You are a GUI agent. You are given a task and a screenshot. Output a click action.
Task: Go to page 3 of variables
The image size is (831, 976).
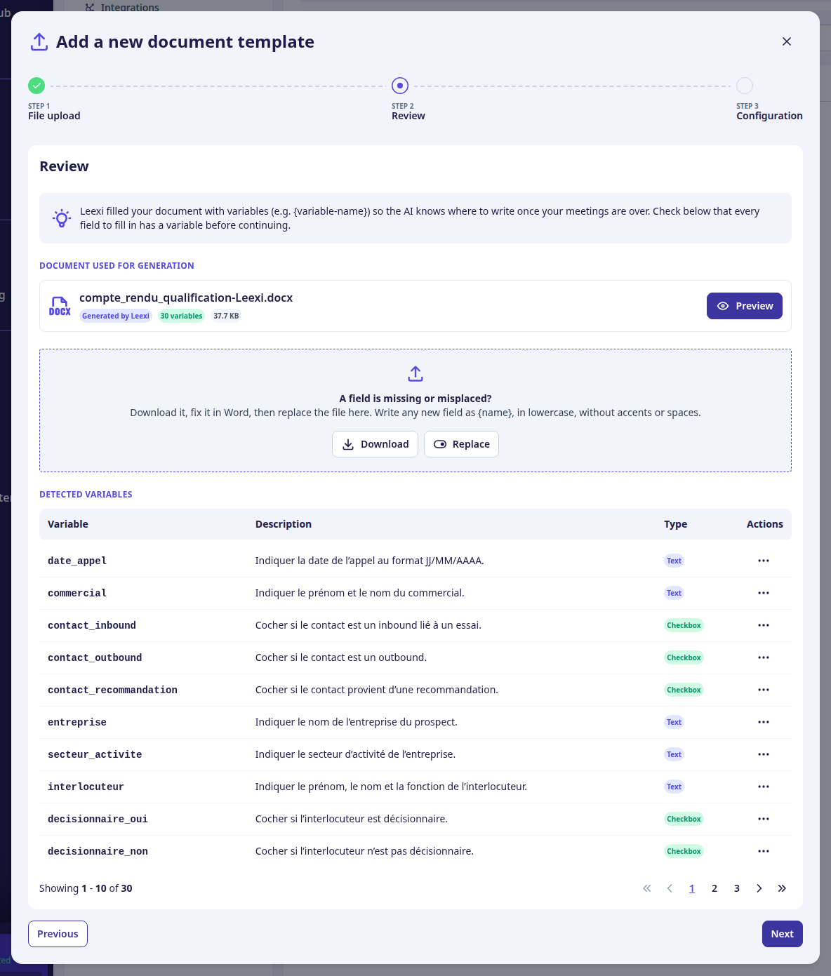coord(737,888)
